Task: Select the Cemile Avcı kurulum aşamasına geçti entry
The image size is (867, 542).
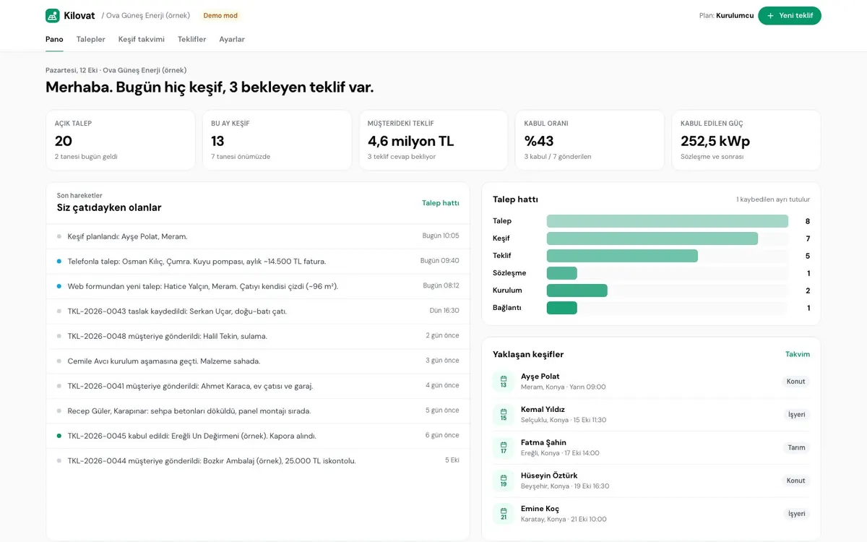Action: (x=258, y=361)
